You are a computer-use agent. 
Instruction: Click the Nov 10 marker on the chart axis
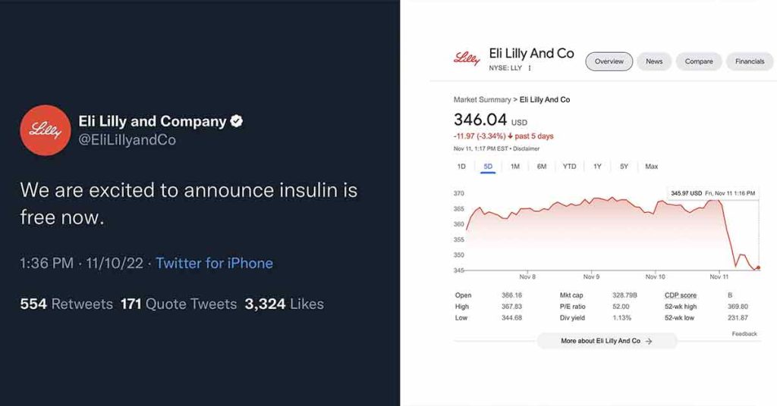tap(656, 277)
